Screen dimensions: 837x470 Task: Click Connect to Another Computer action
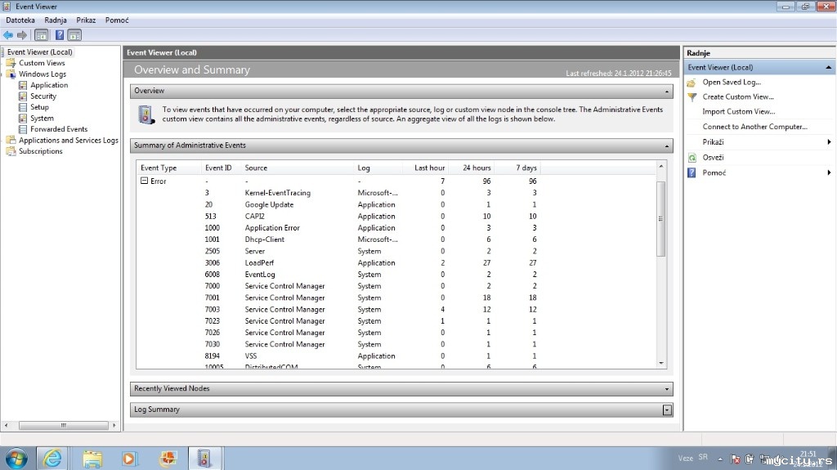coord(754,127)
